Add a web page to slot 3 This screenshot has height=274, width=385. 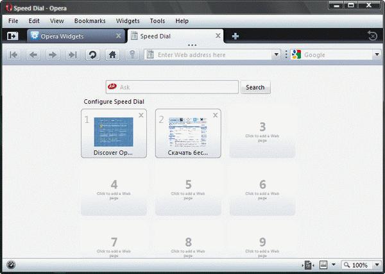click(262, 134)
